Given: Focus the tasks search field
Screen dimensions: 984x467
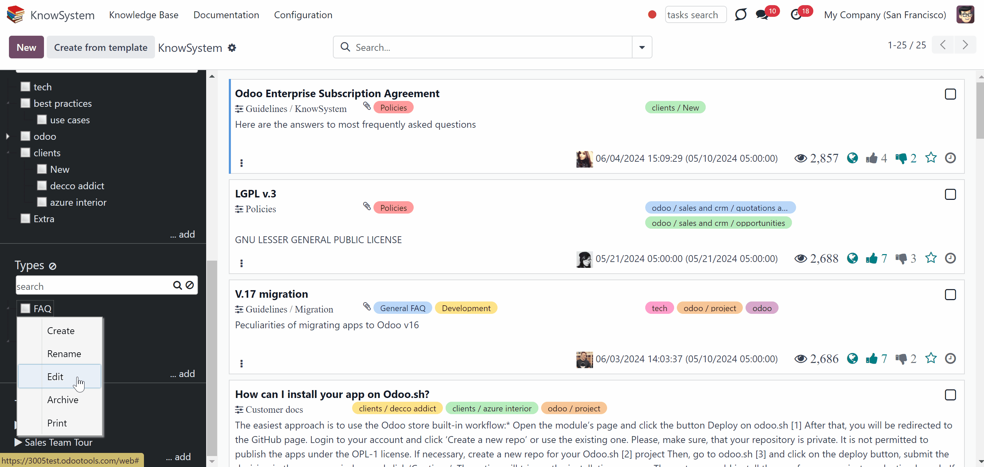Looking at the screenshot, I should coord(696,15).
